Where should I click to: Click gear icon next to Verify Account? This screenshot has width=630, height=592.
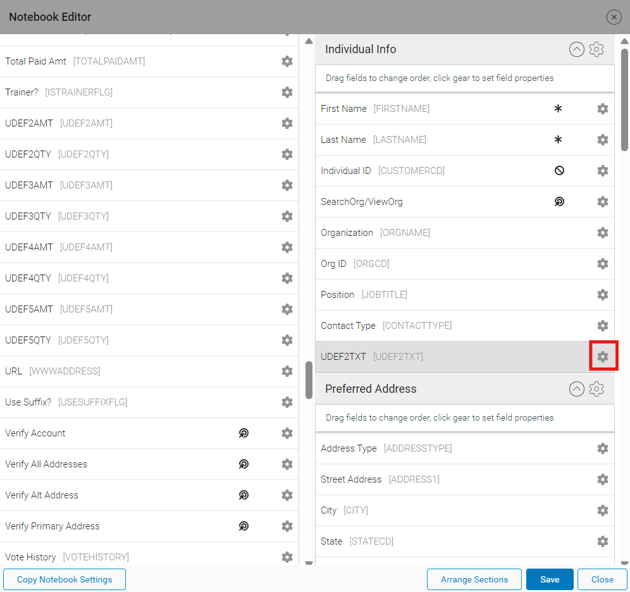click(287, 433)
